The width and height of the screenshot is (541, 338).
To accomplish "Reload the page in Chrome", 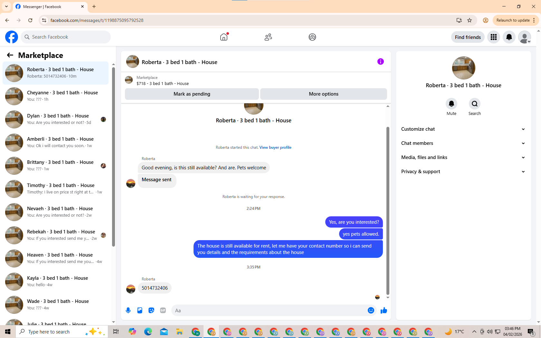I will click(x=30, y=20).
